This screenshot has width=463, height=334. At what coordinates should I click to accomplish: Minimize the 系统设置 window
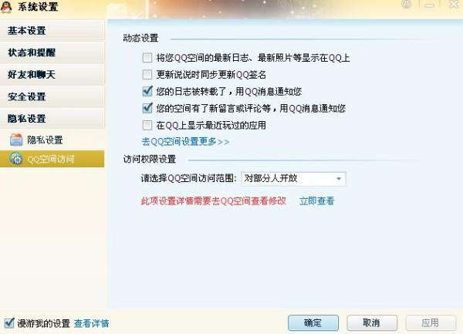430,5
